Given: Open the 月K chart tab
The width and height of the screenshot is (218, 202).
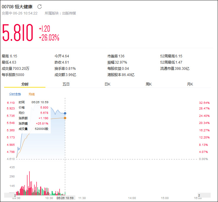Looking at the screenshot, I should point(190,84).
